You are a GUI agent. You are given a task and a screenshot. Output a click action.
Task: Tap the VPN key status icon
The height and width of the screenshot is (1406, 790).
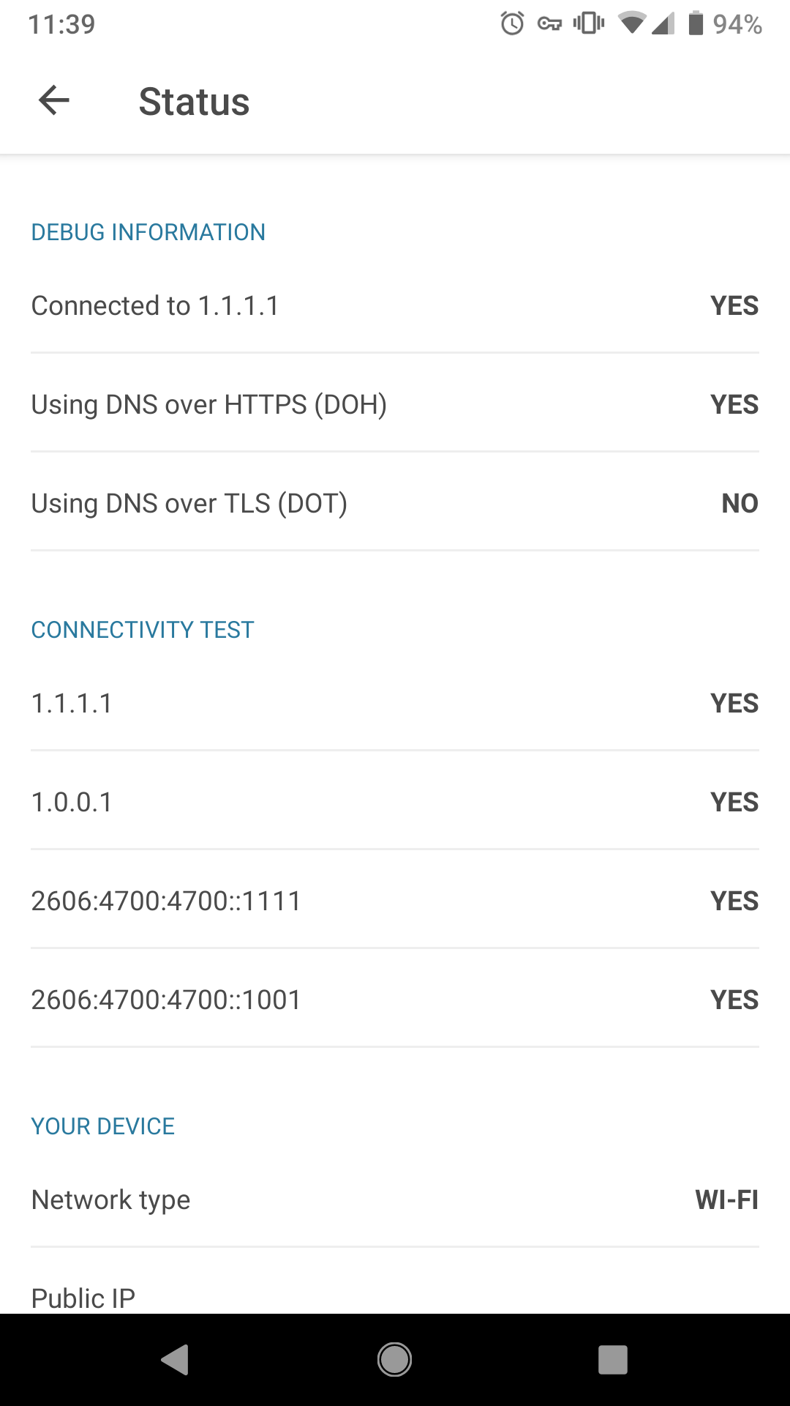tap(549, 24)
